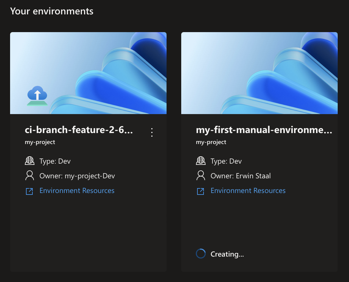Click the external-link icon in ci-branch-feature card
This screenshot has height=282, width=349.
pyautogui.click(x=29, y=191)
